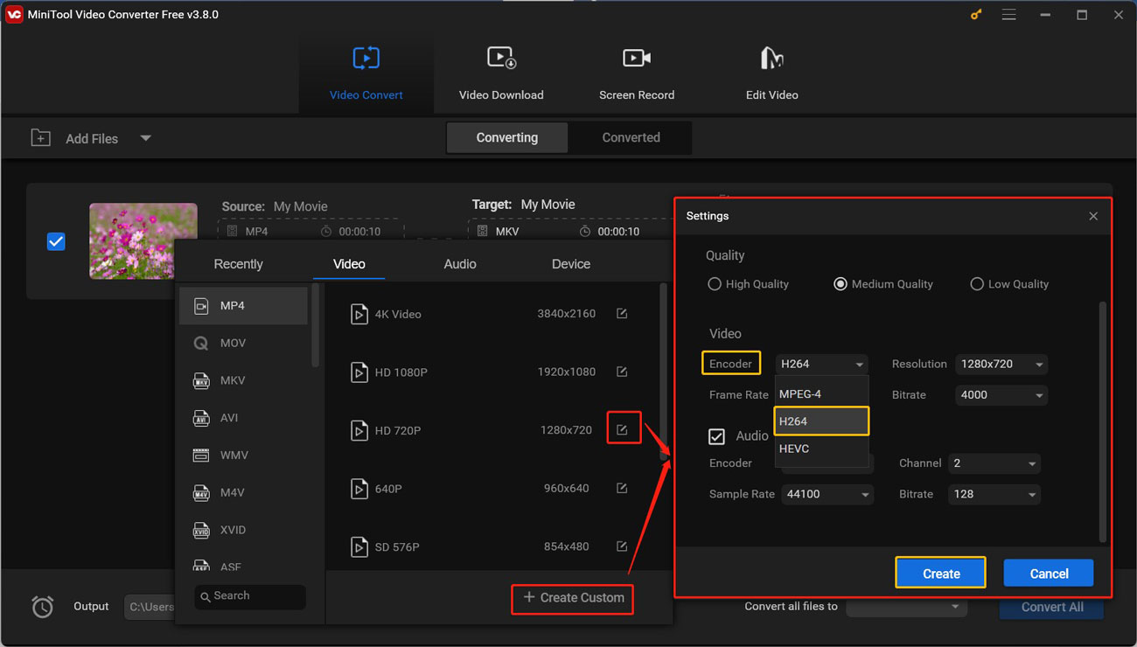Open the audio Bitrate 128 dropdown
This screenshot has width=1137, height=647.
pyautogui.click(x=994, y=494)
